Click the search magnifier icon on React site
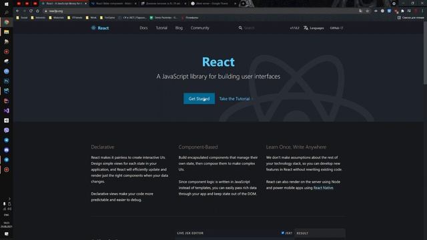Screen dimensions: 427x240 240,28
